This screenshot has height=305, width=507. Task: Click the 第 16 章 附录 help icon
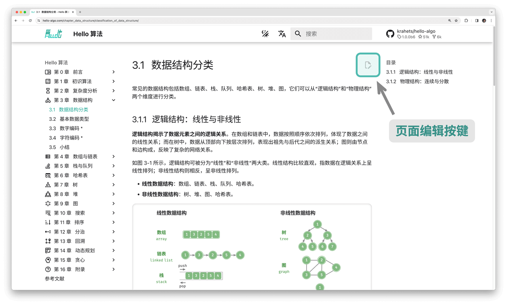coord(48,269)
